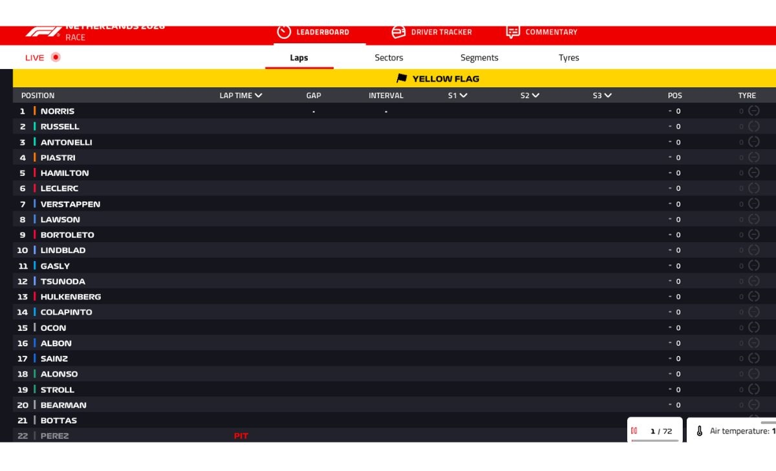Switch to the Sectors sub-tab
The width and height of the screenshot is (776, 471).
tap(389, 58)
